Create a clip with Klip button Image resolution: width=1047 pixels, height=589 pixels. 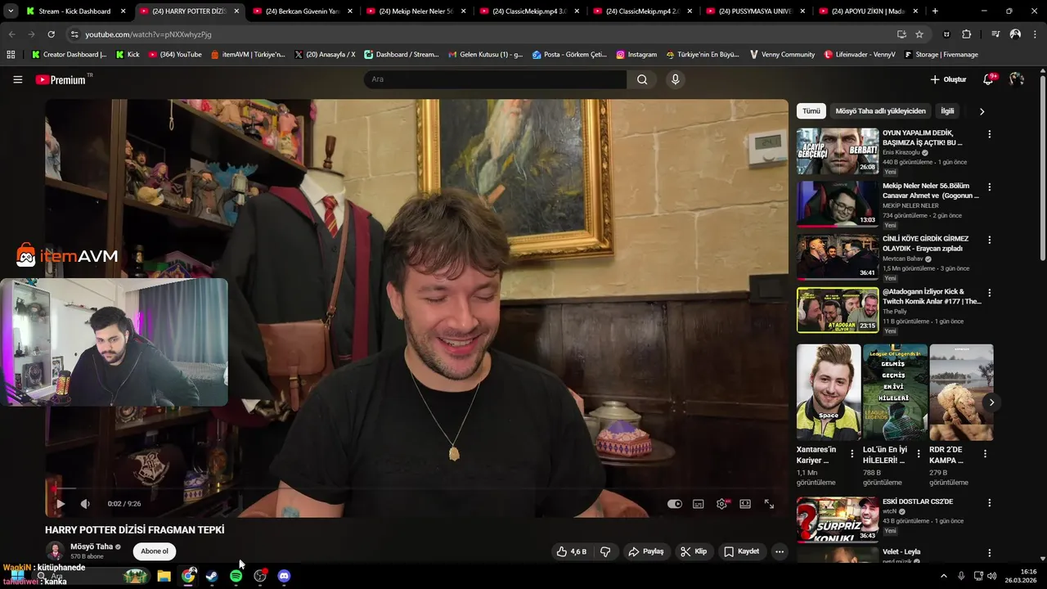click(x=694, y=551)
